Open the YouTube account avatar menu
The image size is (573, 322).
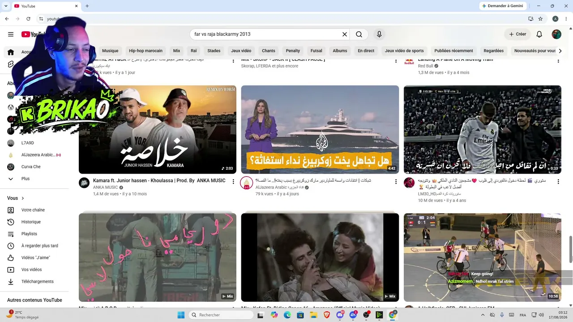(556, 34)
